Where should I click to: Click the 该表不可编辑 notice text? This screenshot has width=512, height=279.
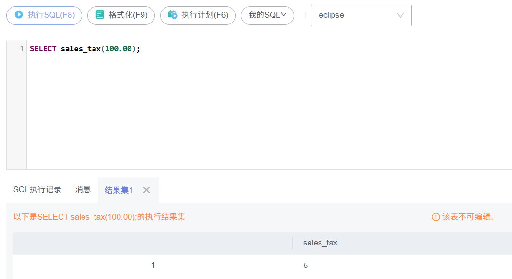469,217
